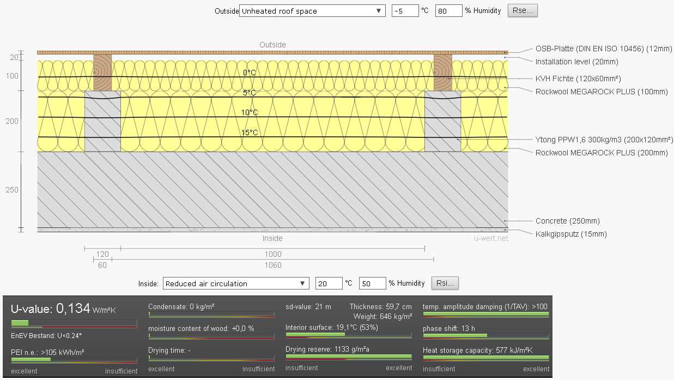
Task: Select the Concrete (250mm) layer label
Action: point(567,221)
